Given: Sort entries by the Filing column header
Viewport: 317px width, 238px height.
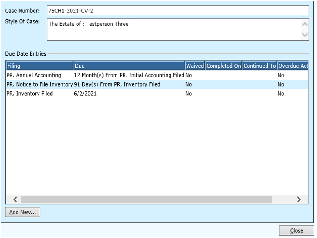Looking at the screenshot, I should [x=39, y=66].
